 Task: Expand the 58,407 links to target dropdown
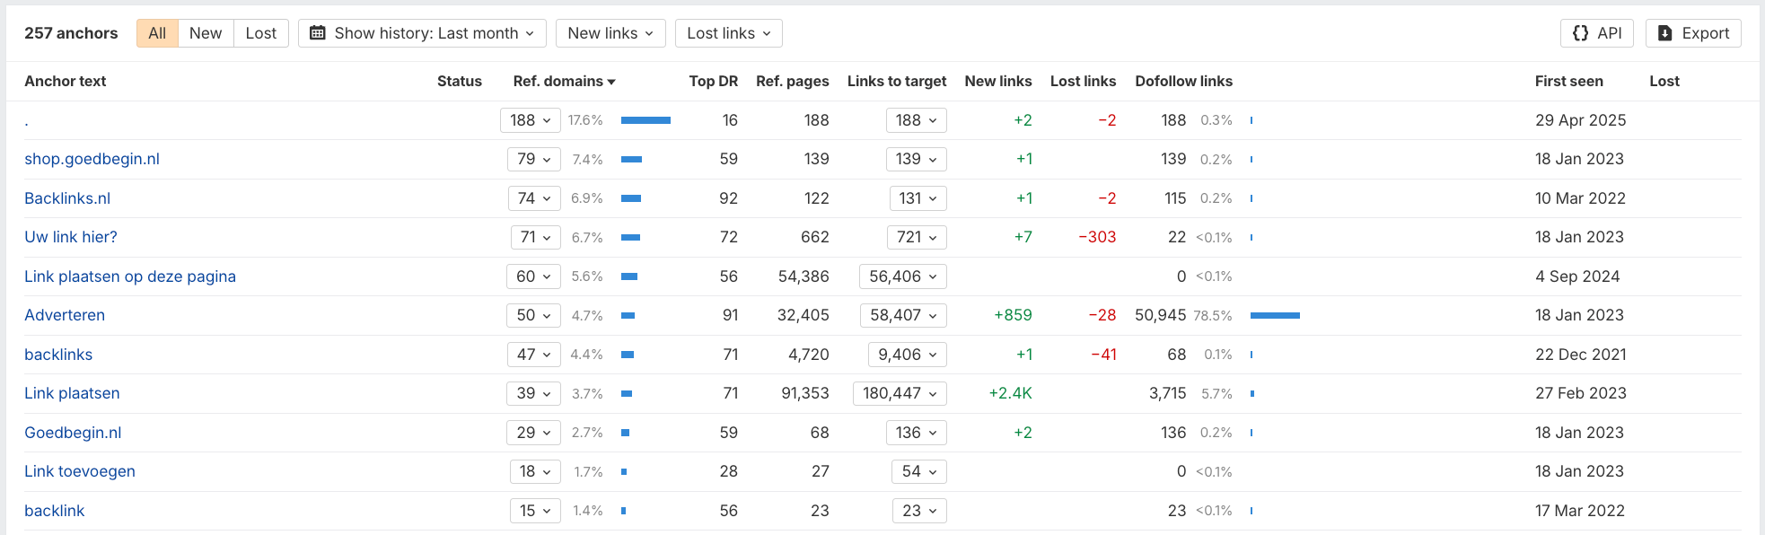[x=903, y=315]
